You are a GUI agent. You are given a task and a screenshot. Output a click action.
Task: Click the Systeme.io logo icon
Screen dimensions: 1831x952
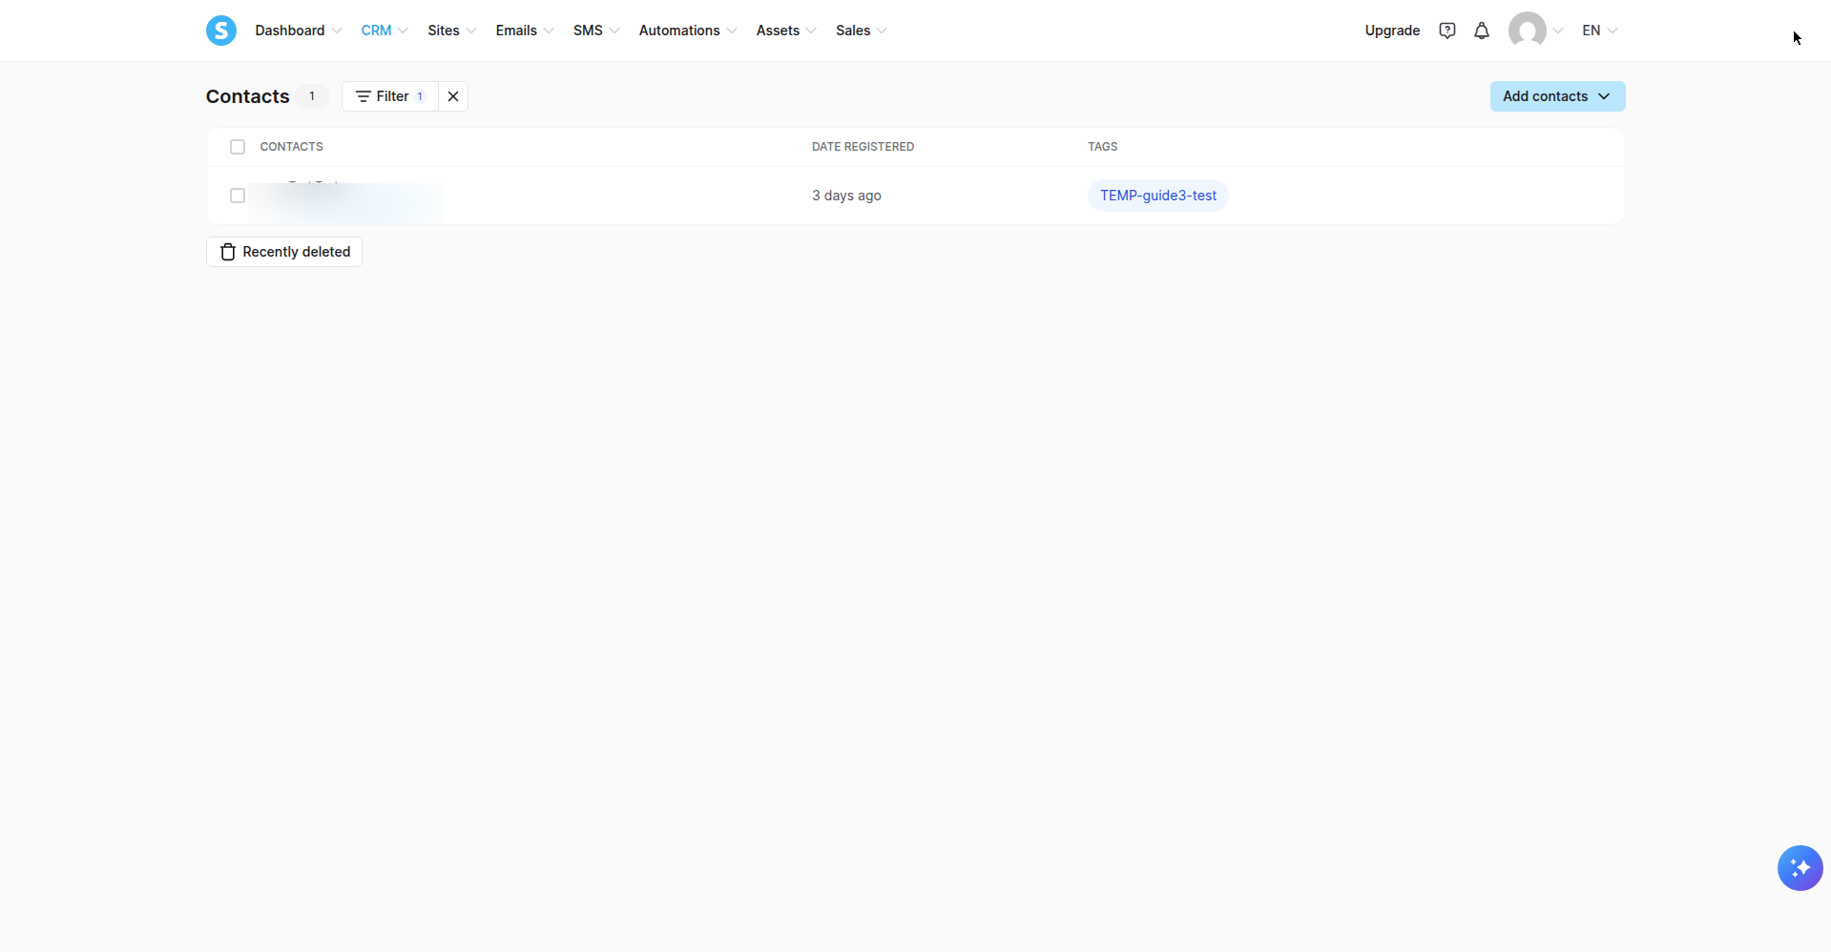221,31
